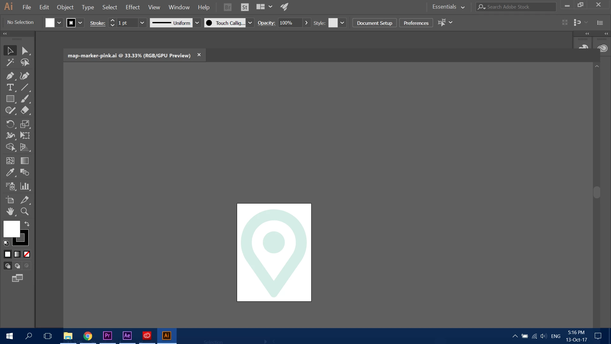Open the Touch Calligraphic brush dropdown
Image resolution: width=611 pixels, height=344 pixels.
tap(250, 23)
